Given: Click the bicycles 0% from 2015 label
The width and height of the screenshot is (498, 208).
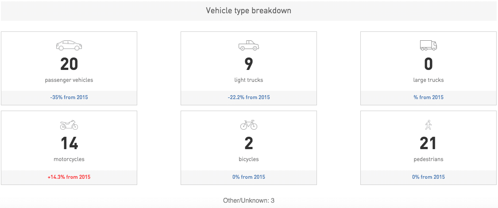Looking at the screenshot, I should click(249, 177).
